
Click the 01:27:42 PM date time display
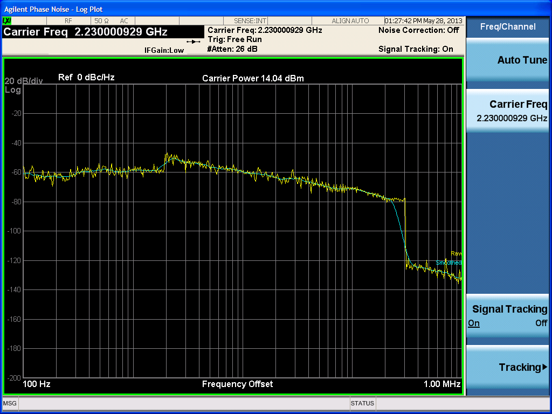click(424, 21)
